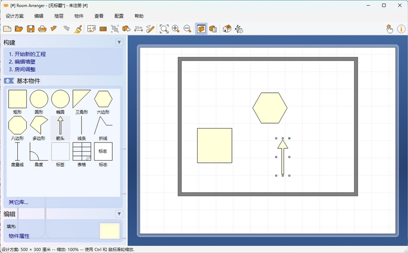Click the object list icon
The image size is (408, 253).
(x=213, y=28)
